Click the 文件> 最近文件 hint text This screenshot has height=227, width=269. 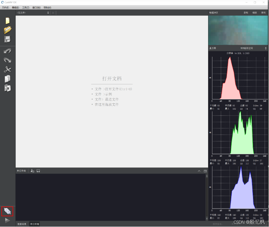click(x=107, y=99)
